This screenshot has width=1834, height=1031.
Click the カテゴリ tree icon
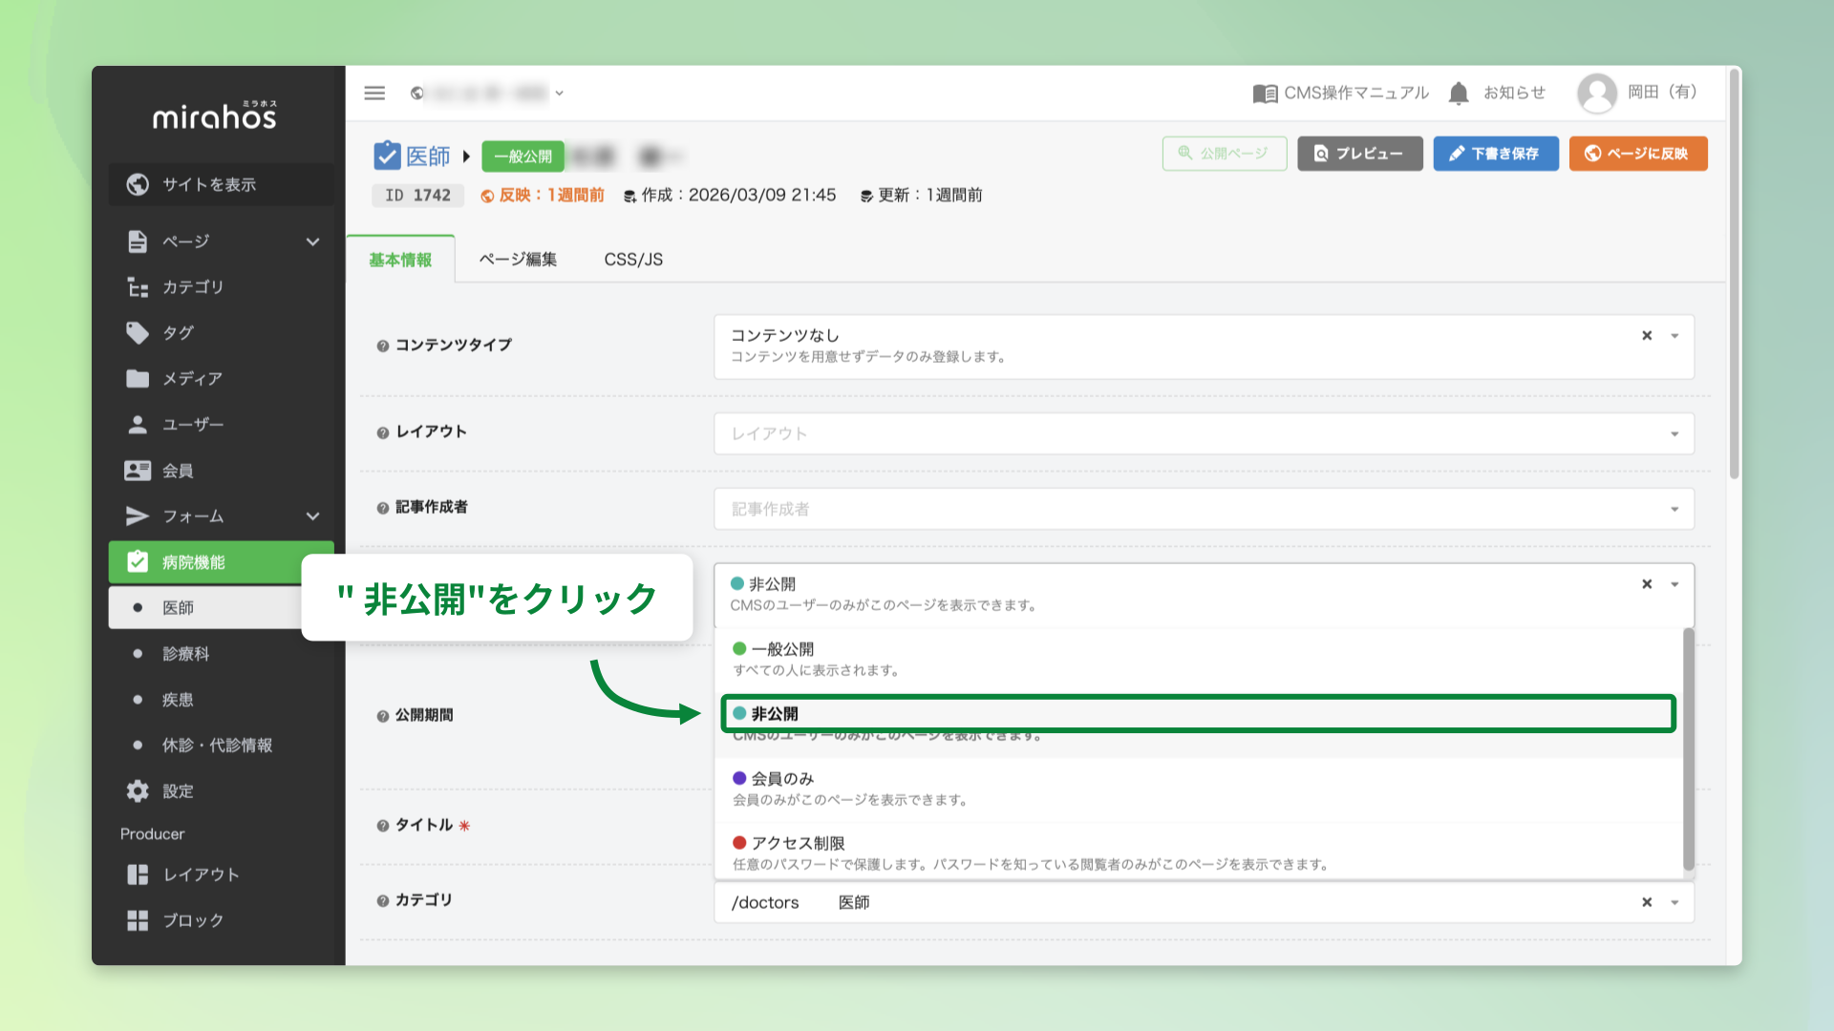[x=138, y=287]
